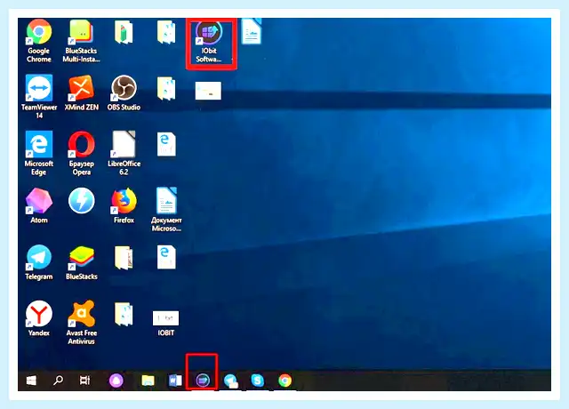
Task: Switch to Word on the taskbar
Action: click(x=175, y=381)
